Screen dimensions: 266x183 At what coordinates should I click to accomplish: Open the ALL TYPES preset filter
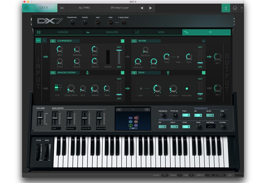pyautogui.click(x=84, y=8)
